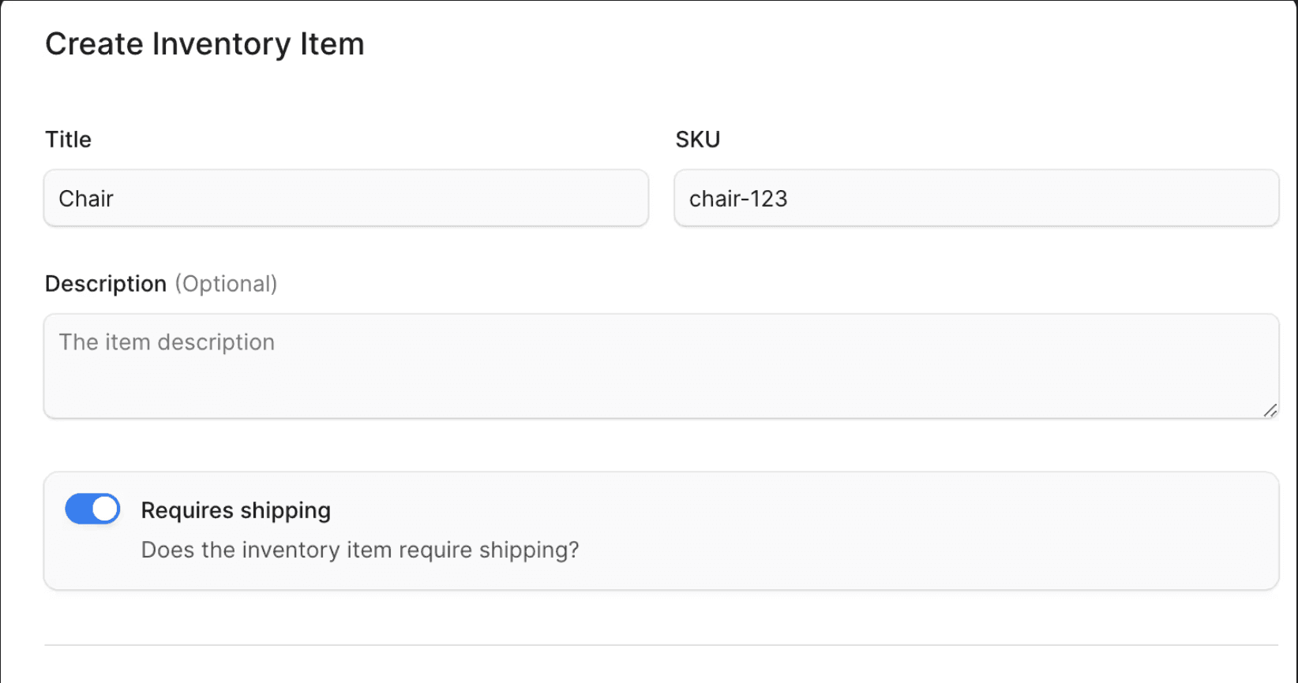Click "Does the inventory item require shipping?" text
Screen dimensions: 1298x683
pyautogui.click(x=360, y=550)
